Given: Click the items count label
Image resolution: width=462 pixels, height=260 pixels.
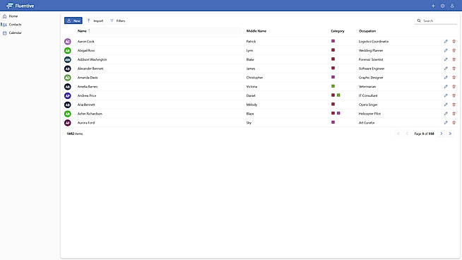Looking at the screenshot, I should coord(75,134).
